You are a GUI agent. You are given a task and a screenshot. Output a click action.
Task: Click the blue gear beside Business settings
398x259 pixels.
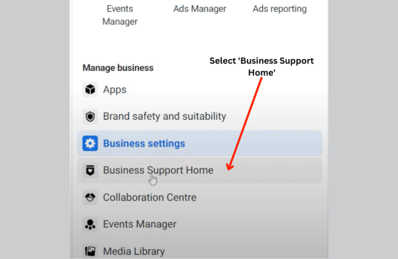tap(90, 143)
